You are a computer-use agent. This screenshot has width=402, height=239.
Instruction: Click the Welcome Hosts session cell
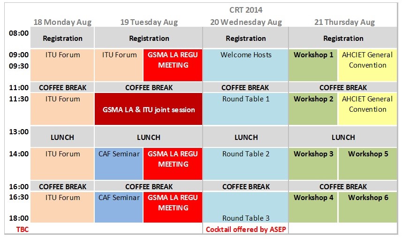coord(246,55)
